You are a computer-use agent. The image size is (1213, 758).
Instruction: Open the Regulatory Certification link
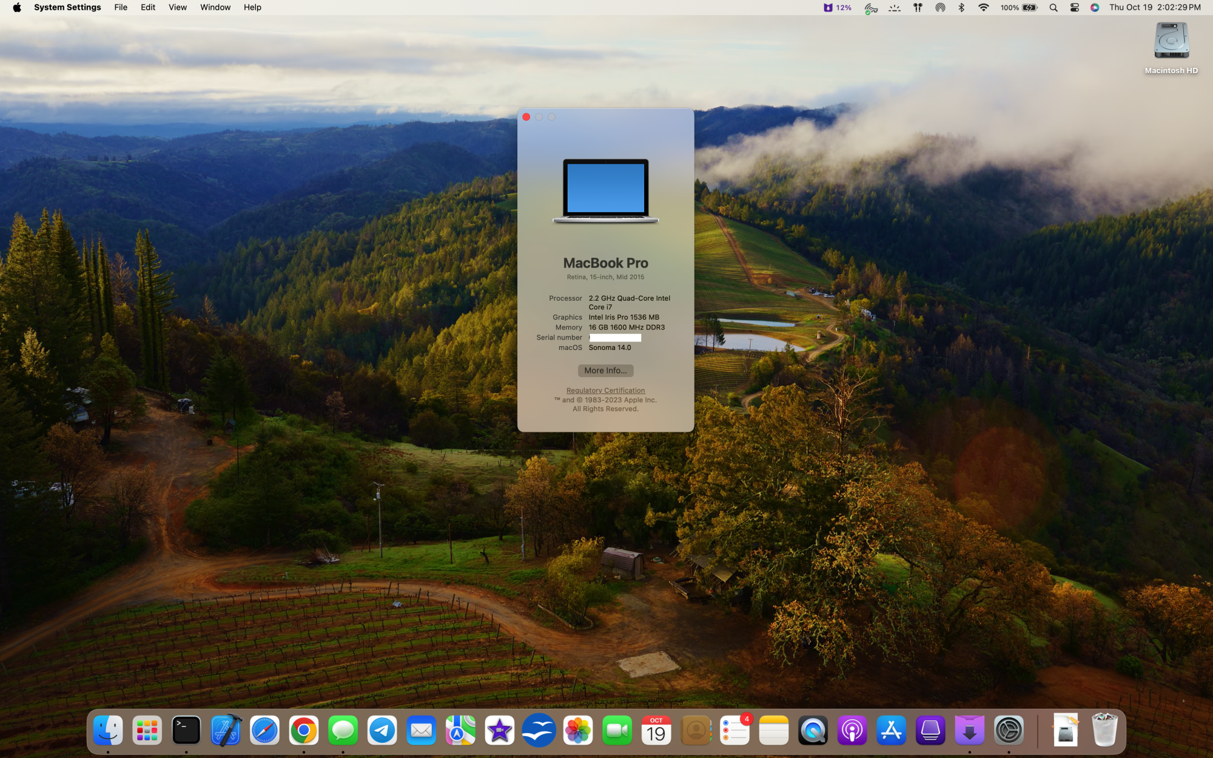[605, 391]
